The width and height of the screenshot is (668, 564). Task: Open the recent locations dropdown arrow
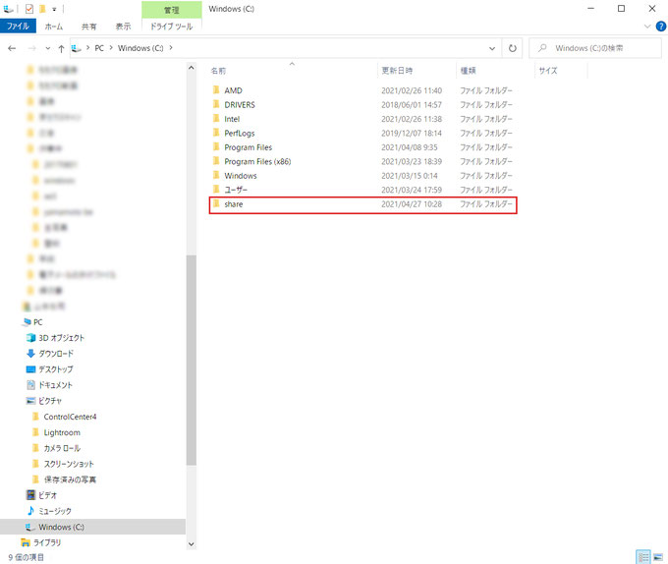click(48, 48)
